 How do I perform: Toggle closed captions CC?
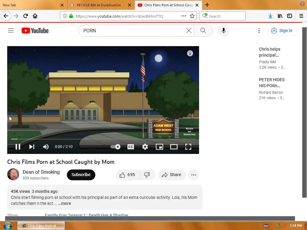pyautogui.click(x=131, y=147)
